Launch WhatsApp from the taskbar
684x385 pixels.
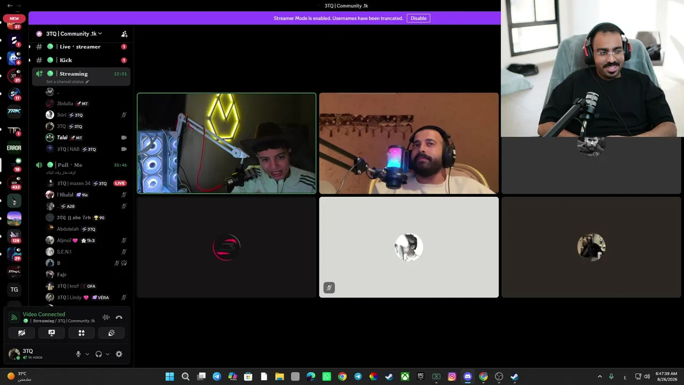[327, 376]
